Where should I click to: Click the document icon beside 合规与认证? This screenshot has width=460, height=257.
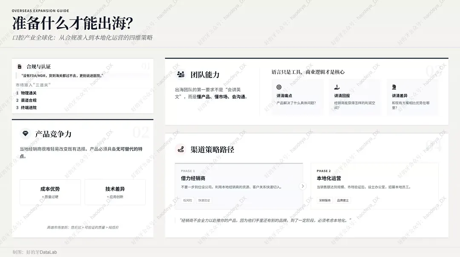(20, 67)
